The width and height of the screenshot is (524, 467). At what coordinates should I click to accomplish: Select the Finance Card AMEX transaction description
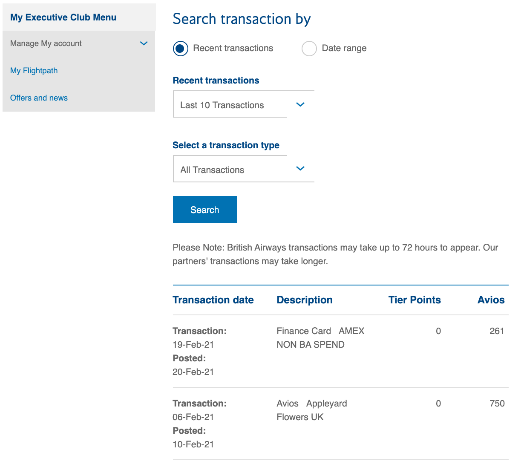(x=320, y=337)
